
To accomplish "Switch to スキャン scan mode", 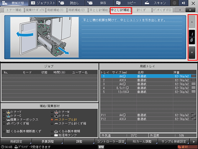I will click(x=156, y=3).
